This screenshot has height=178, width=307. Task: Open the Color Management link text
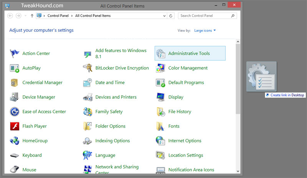(x=188, y=68)
